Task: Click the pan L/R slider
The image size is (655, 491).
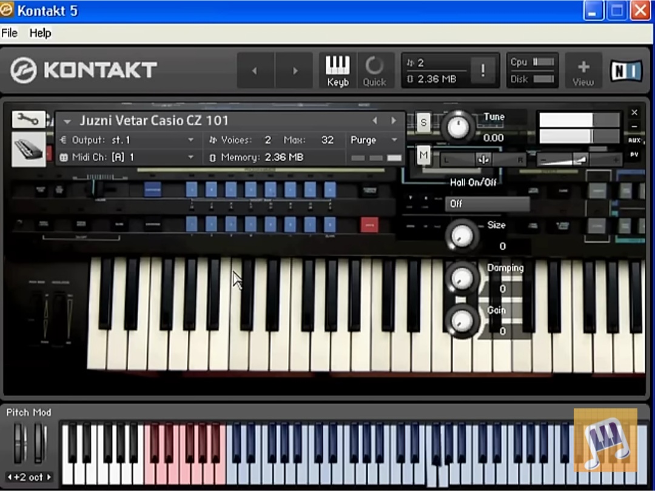Action: click(x=484, y=159)
